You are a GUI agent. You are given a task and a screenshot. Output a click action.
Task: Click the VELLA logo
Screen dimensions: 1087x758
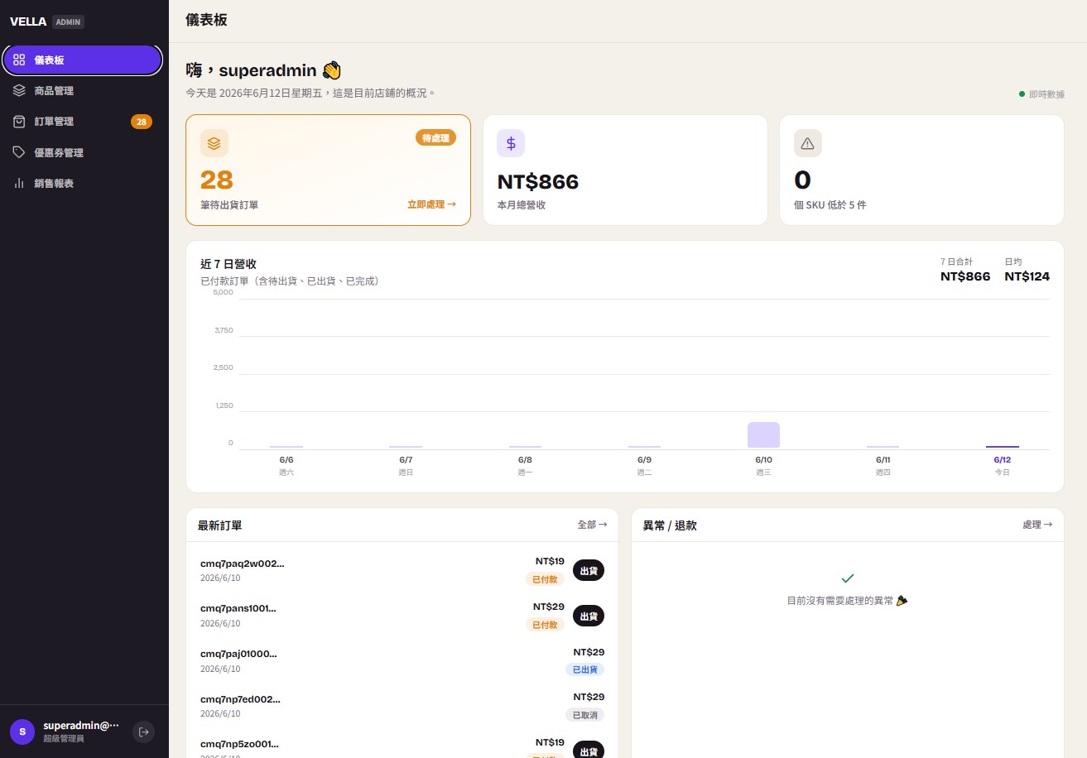click(28, 22)
